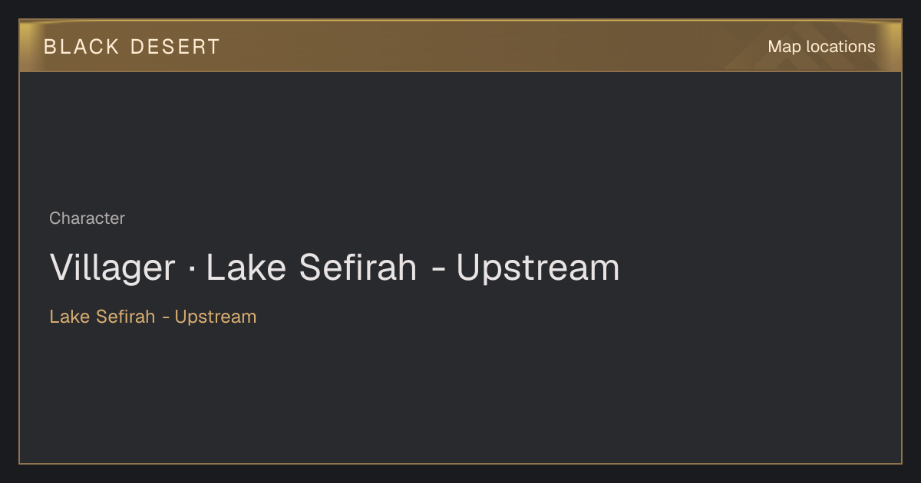Screen dimensions: 921x483
Task: Click the word Sefirah in the white heading
Action: tap(358, 268)
